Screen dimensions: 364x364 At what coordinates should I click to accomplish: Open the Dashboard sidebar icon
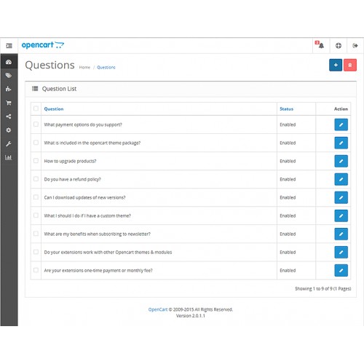tap(9, 62)
